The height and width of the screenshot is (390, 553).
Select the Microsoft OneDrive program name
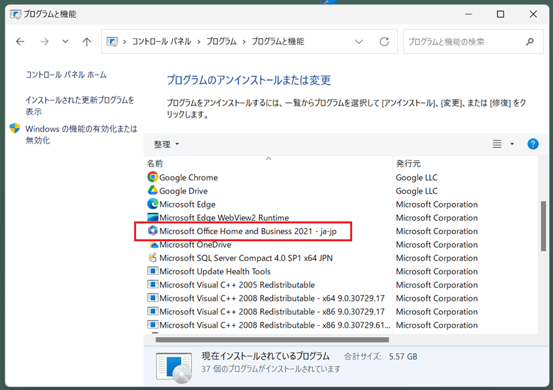coord(196,245)
